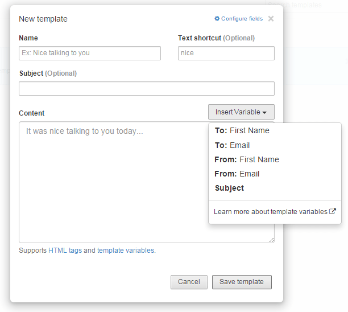Click the external link icon after Learn more

pyautogui.click(x=333, y=211)
